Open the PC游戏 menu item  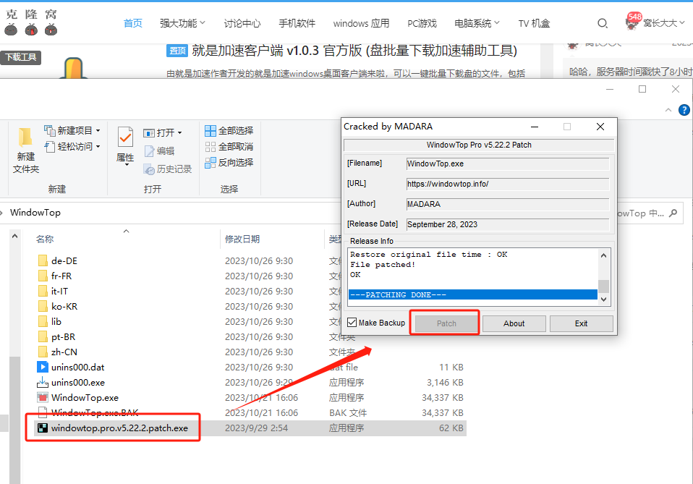coord(422,23)
